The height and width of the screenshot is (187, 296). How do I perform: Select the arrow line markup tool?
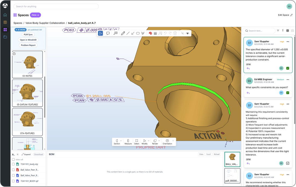pos(133,33)
